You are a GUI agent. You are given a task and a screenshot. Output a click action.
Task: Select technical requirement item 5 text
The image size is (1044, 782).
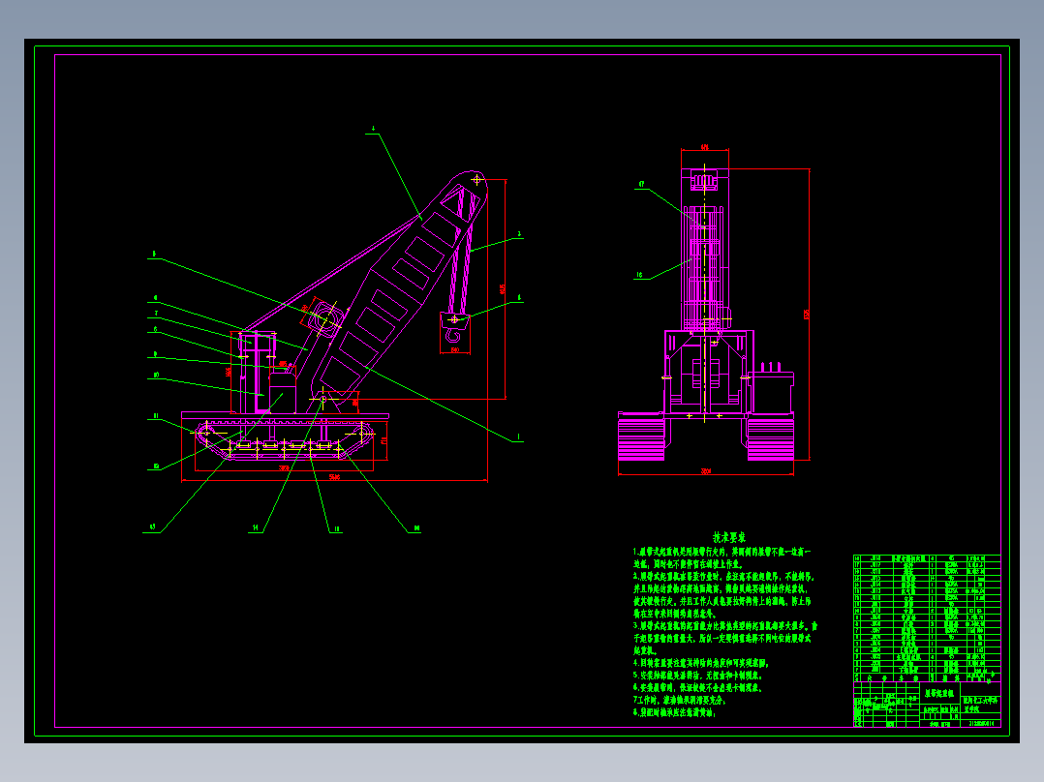click(x=697, y=675)
